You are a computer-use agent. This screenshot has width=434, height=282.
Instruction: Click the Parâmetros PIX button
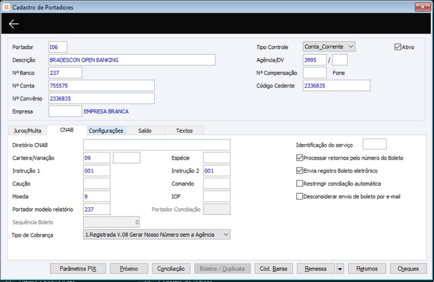78,268
